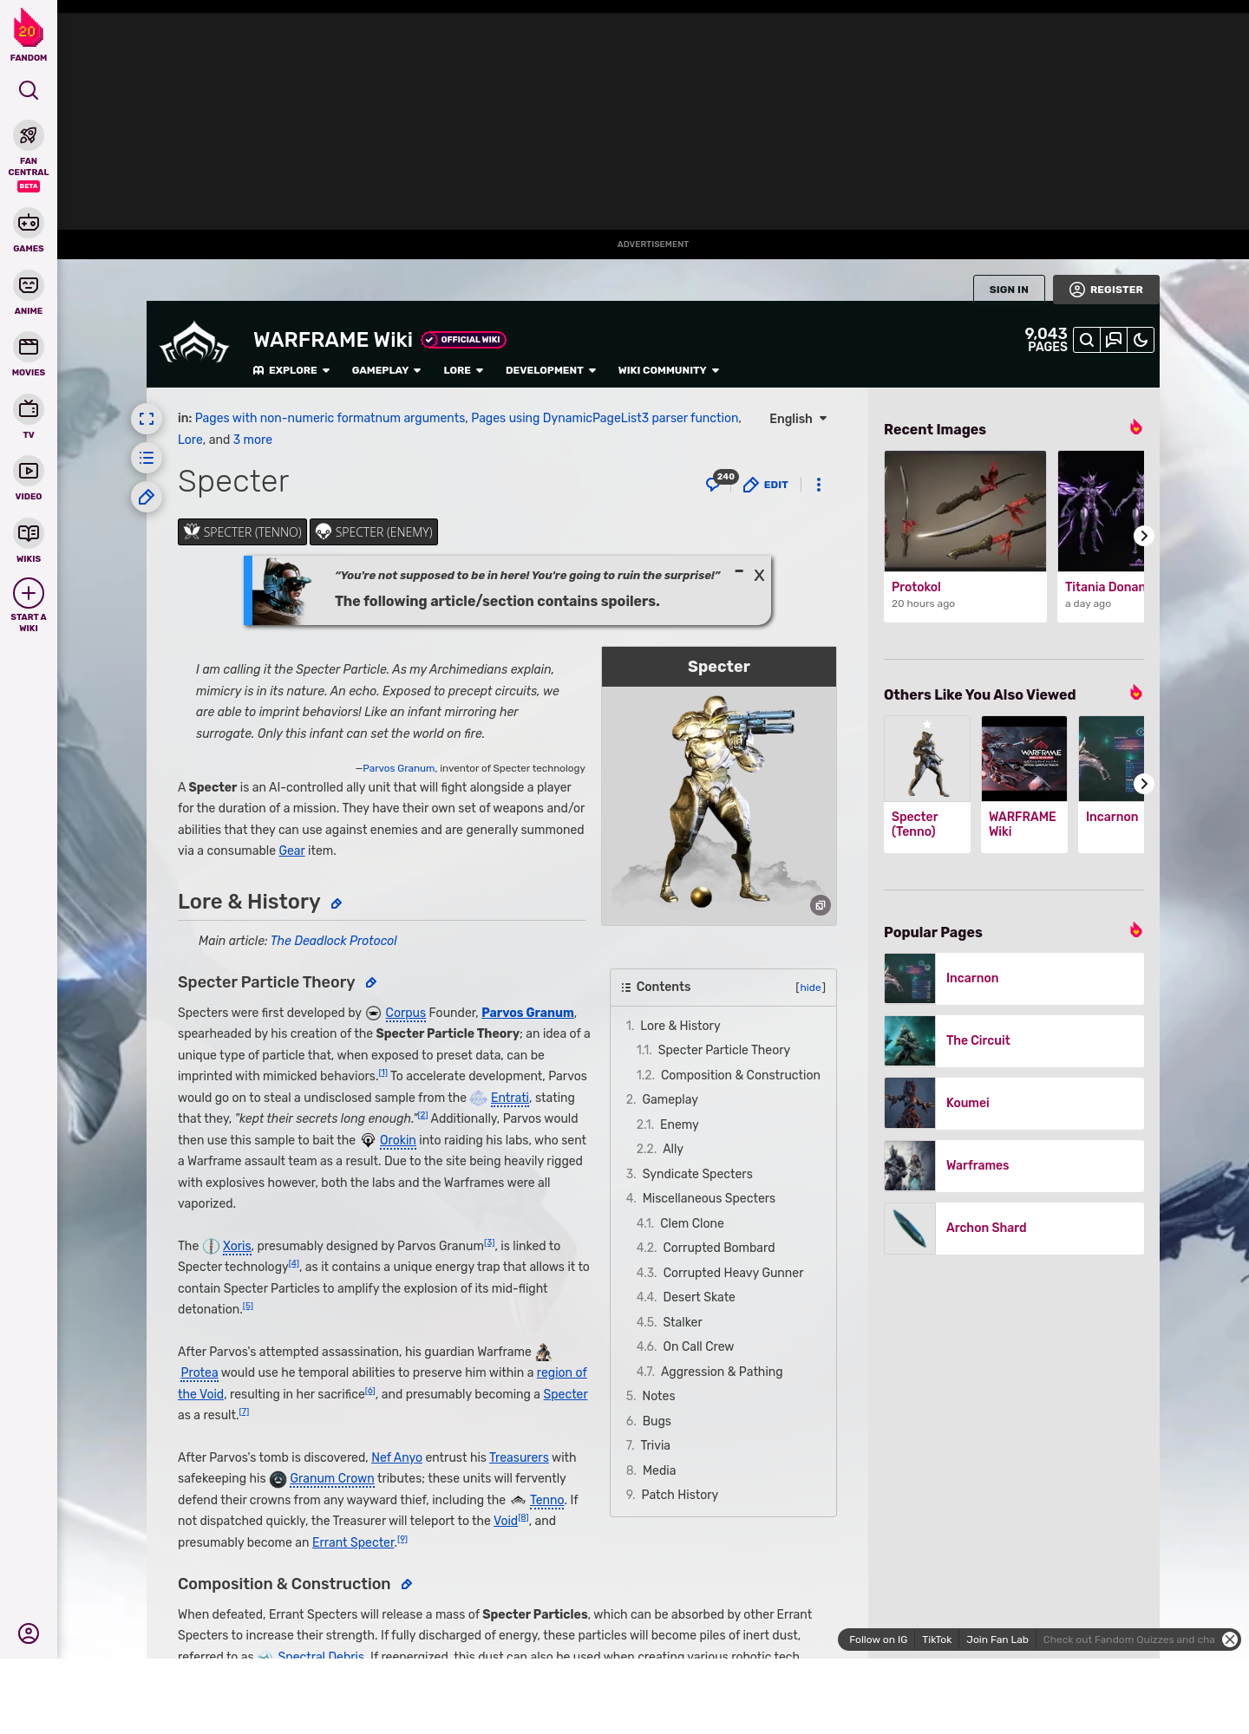Toggle dark mode moon icon
The height and width of the screenshot is (1734, 1249).
tap(1141, 340)
